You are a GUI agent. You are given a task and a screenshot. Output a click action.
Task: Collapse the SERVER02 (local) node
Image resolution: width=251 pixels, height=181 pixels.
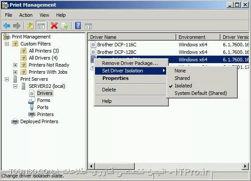pyautogui.click(x=15, y=87)
